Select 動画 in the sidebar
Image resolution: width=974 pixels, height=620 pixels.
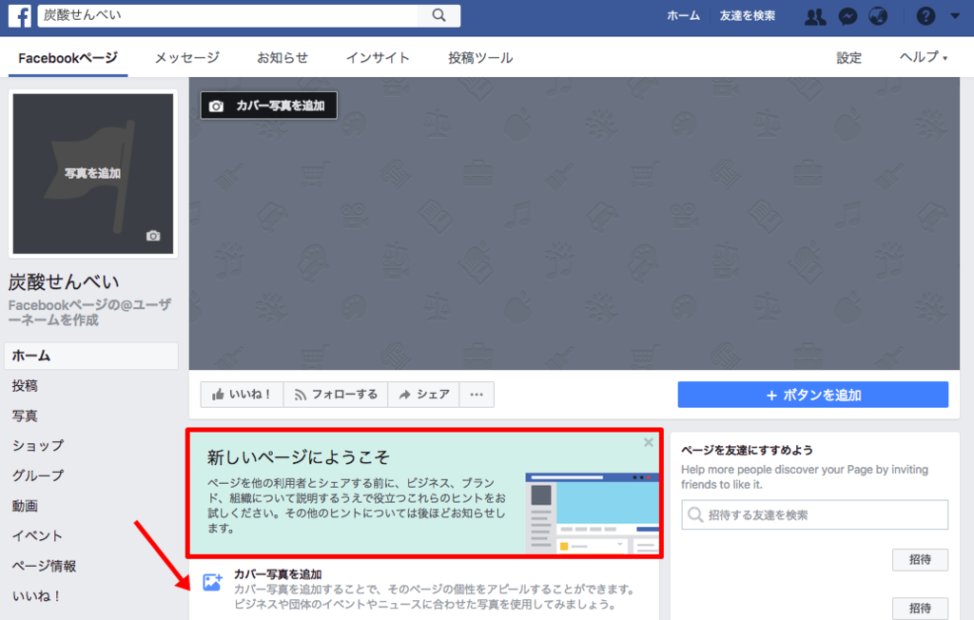coord(25,506)
